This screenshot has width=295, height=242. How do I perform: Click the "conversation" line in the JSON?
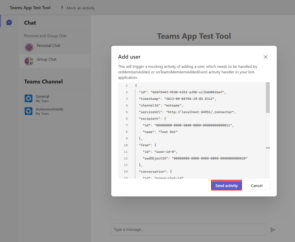pos(155,172)
